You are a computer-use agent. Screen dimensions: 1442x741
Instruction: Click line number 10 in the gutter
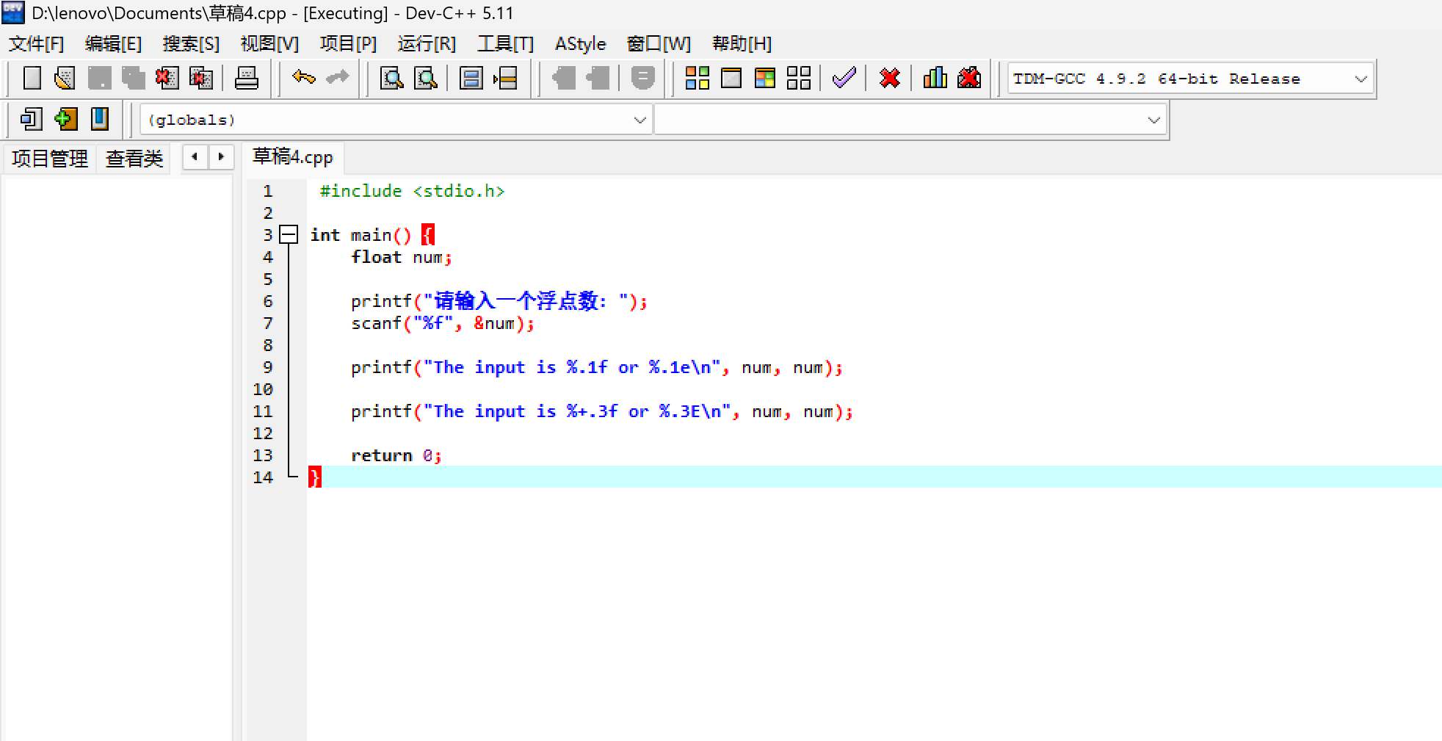coord(263,389)
